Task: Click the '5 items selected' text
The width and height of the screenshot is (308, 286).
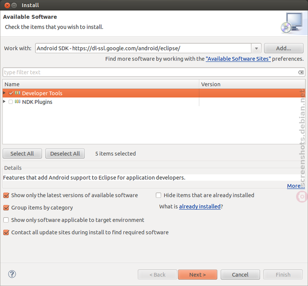Action: point(115,153)
